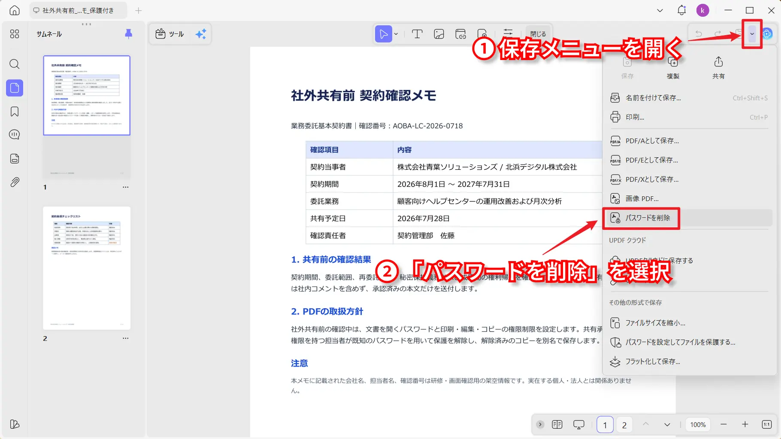This screenshot has width=781, height=439.
Task: Open the file stack panel icon below comments
Action: click(15, 159)
